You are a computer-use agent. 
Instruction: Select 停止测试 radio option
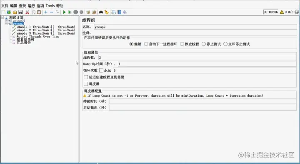point(204,44)
